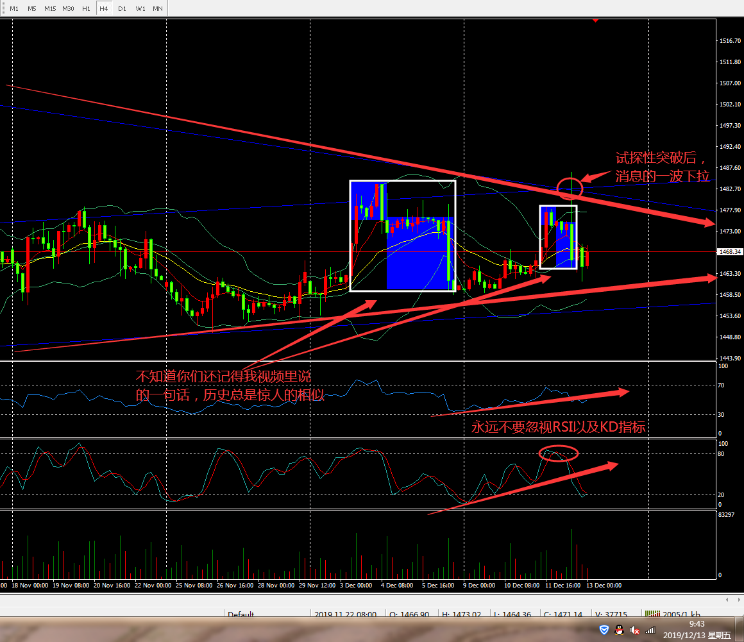The height and width of the screenshot is (642, 744).
Task: Select the text label 永远不要忽视RSI以及KD指标
Action: tap(559, 427)
